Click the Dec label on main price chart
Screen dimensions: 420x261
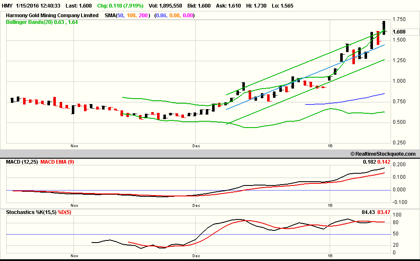tap(196, 146)
